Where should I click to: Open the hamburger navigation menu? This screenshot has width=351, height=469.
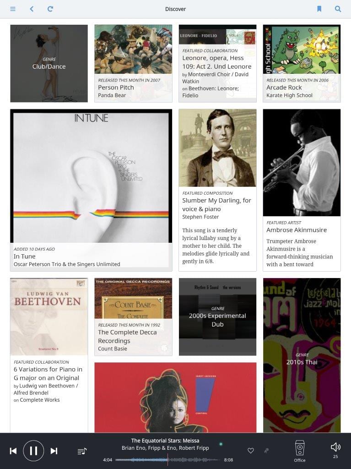click(13, 9)
